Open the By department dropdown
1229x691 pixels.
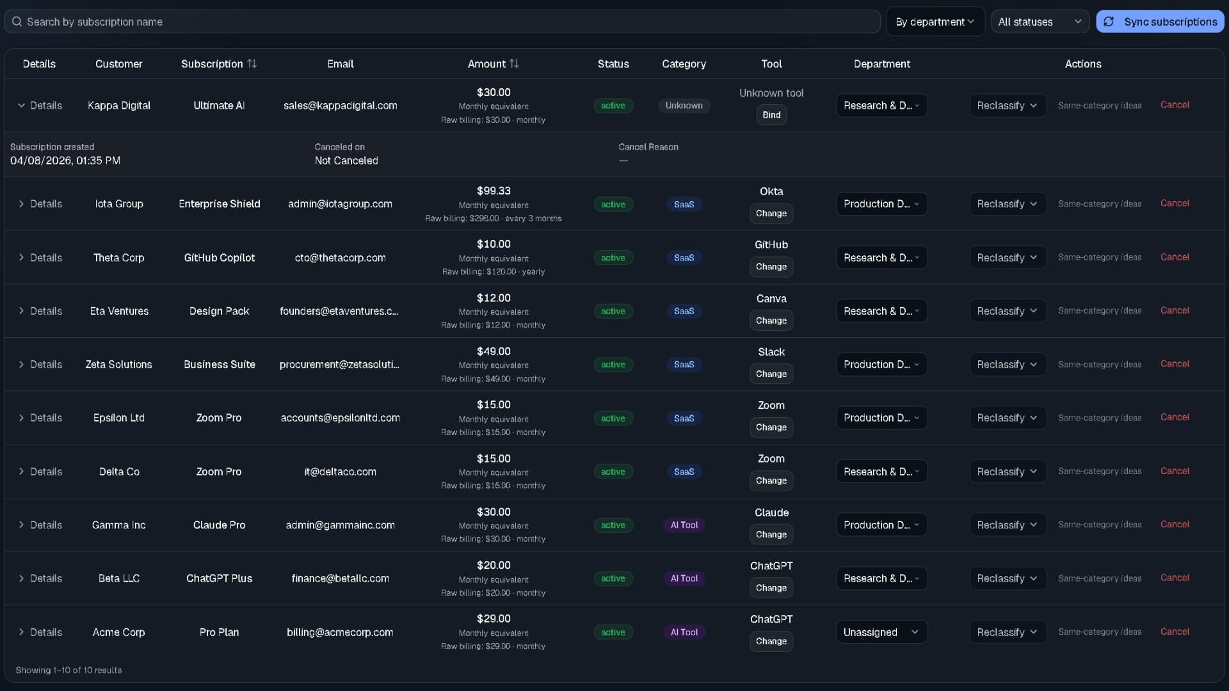(x=935, y=21)
